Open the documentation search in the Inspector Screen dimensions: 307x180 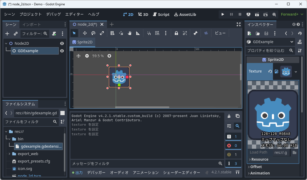[x=300, y=42]
